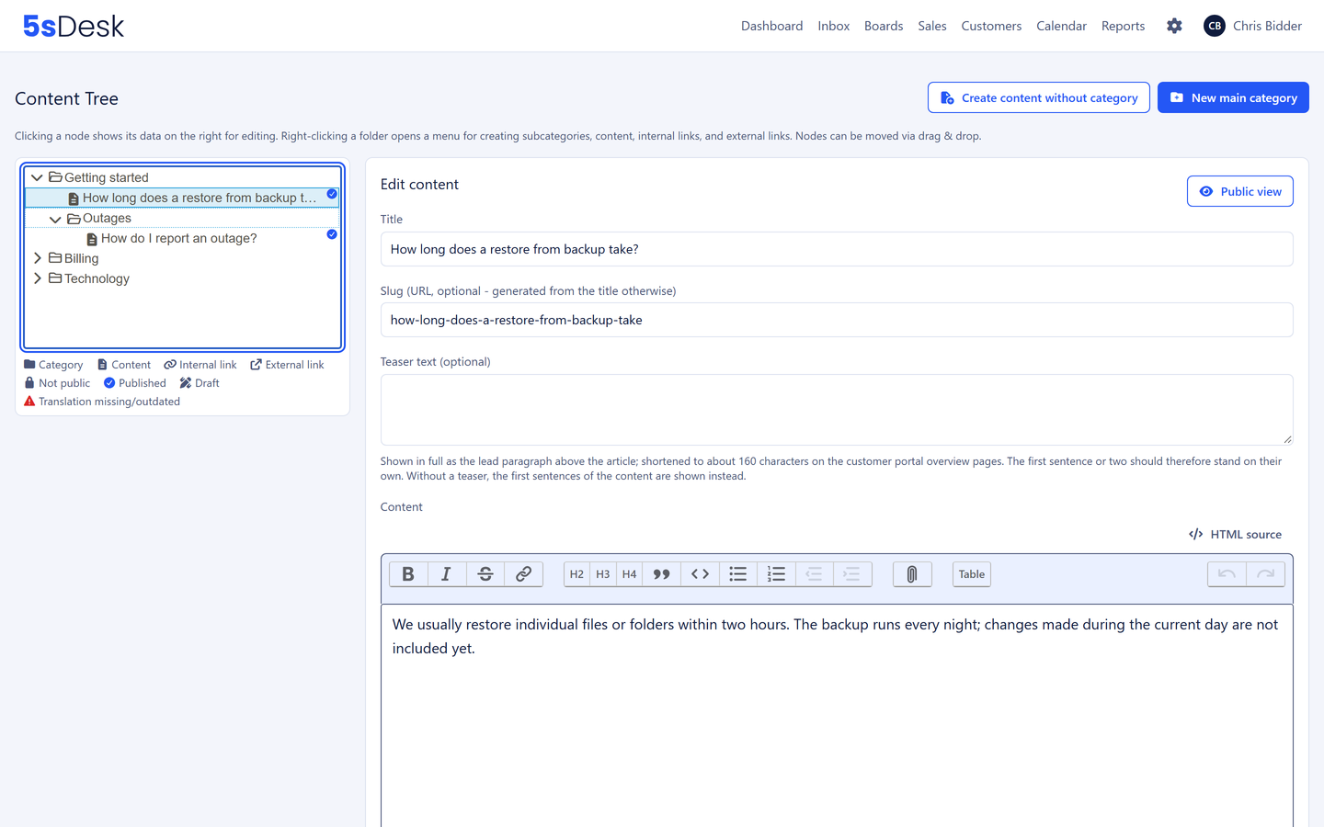Edit the Title input field

point(837,249)
